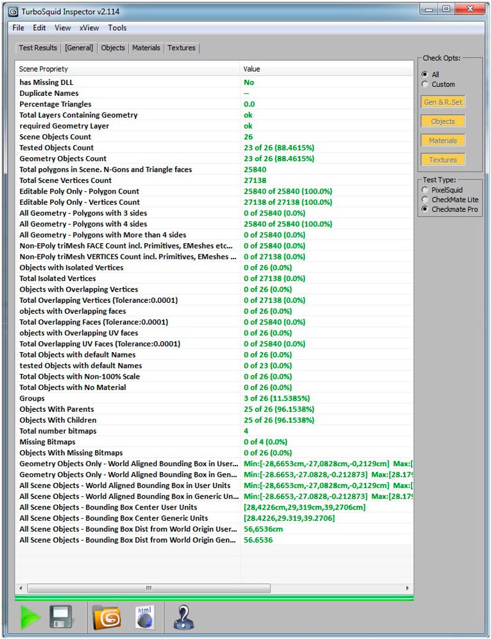This screenshot has width=491, height=639.
Task: Select 'Missing Bitmaps' row
Action: coord(214,442)
